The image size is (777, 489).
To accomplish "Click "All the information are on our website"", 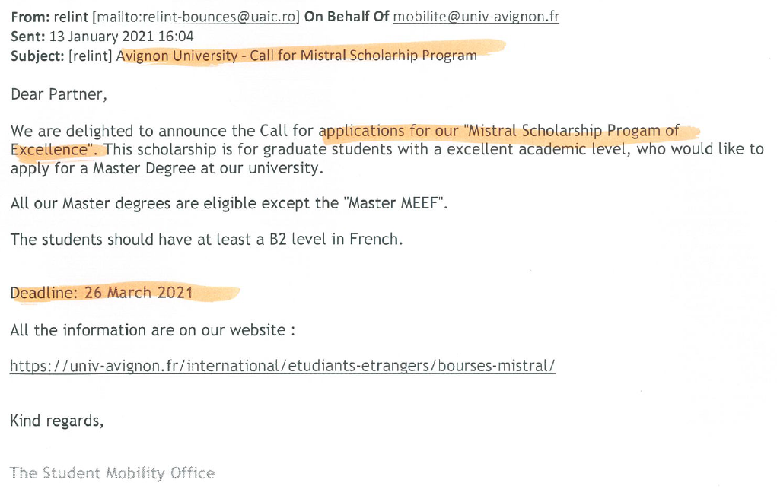I will click(152, 330).
